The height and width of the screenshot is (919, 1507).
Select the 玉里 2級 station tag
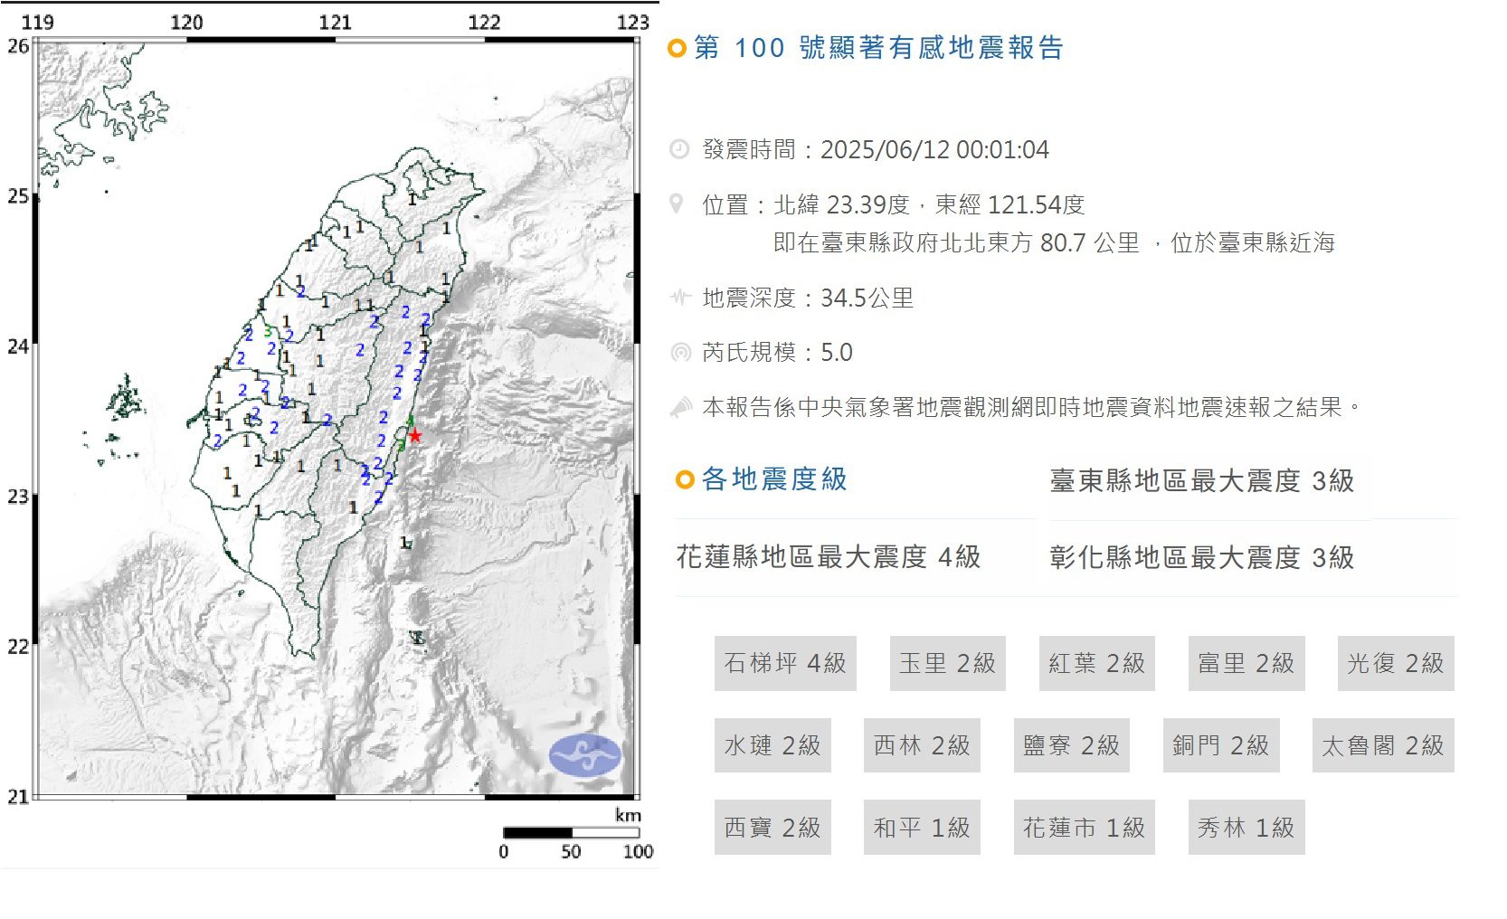[947, 663]
